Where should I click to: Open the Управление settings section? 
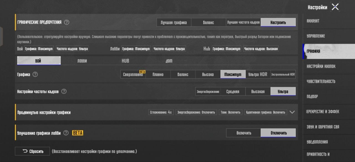point(329,36)
